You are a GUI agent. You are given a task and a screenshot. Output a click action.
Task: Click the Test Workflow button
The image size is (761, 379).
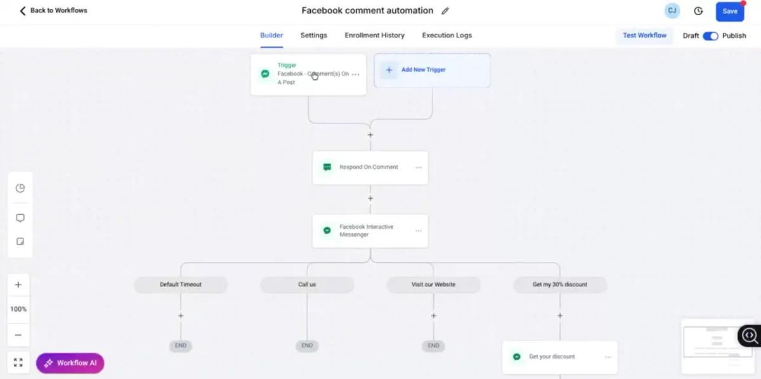pyautogui.click(x=644, y=35)
